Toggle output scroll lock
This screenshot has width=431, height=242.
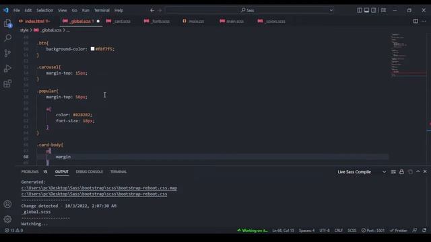click(x=401, y=172)
